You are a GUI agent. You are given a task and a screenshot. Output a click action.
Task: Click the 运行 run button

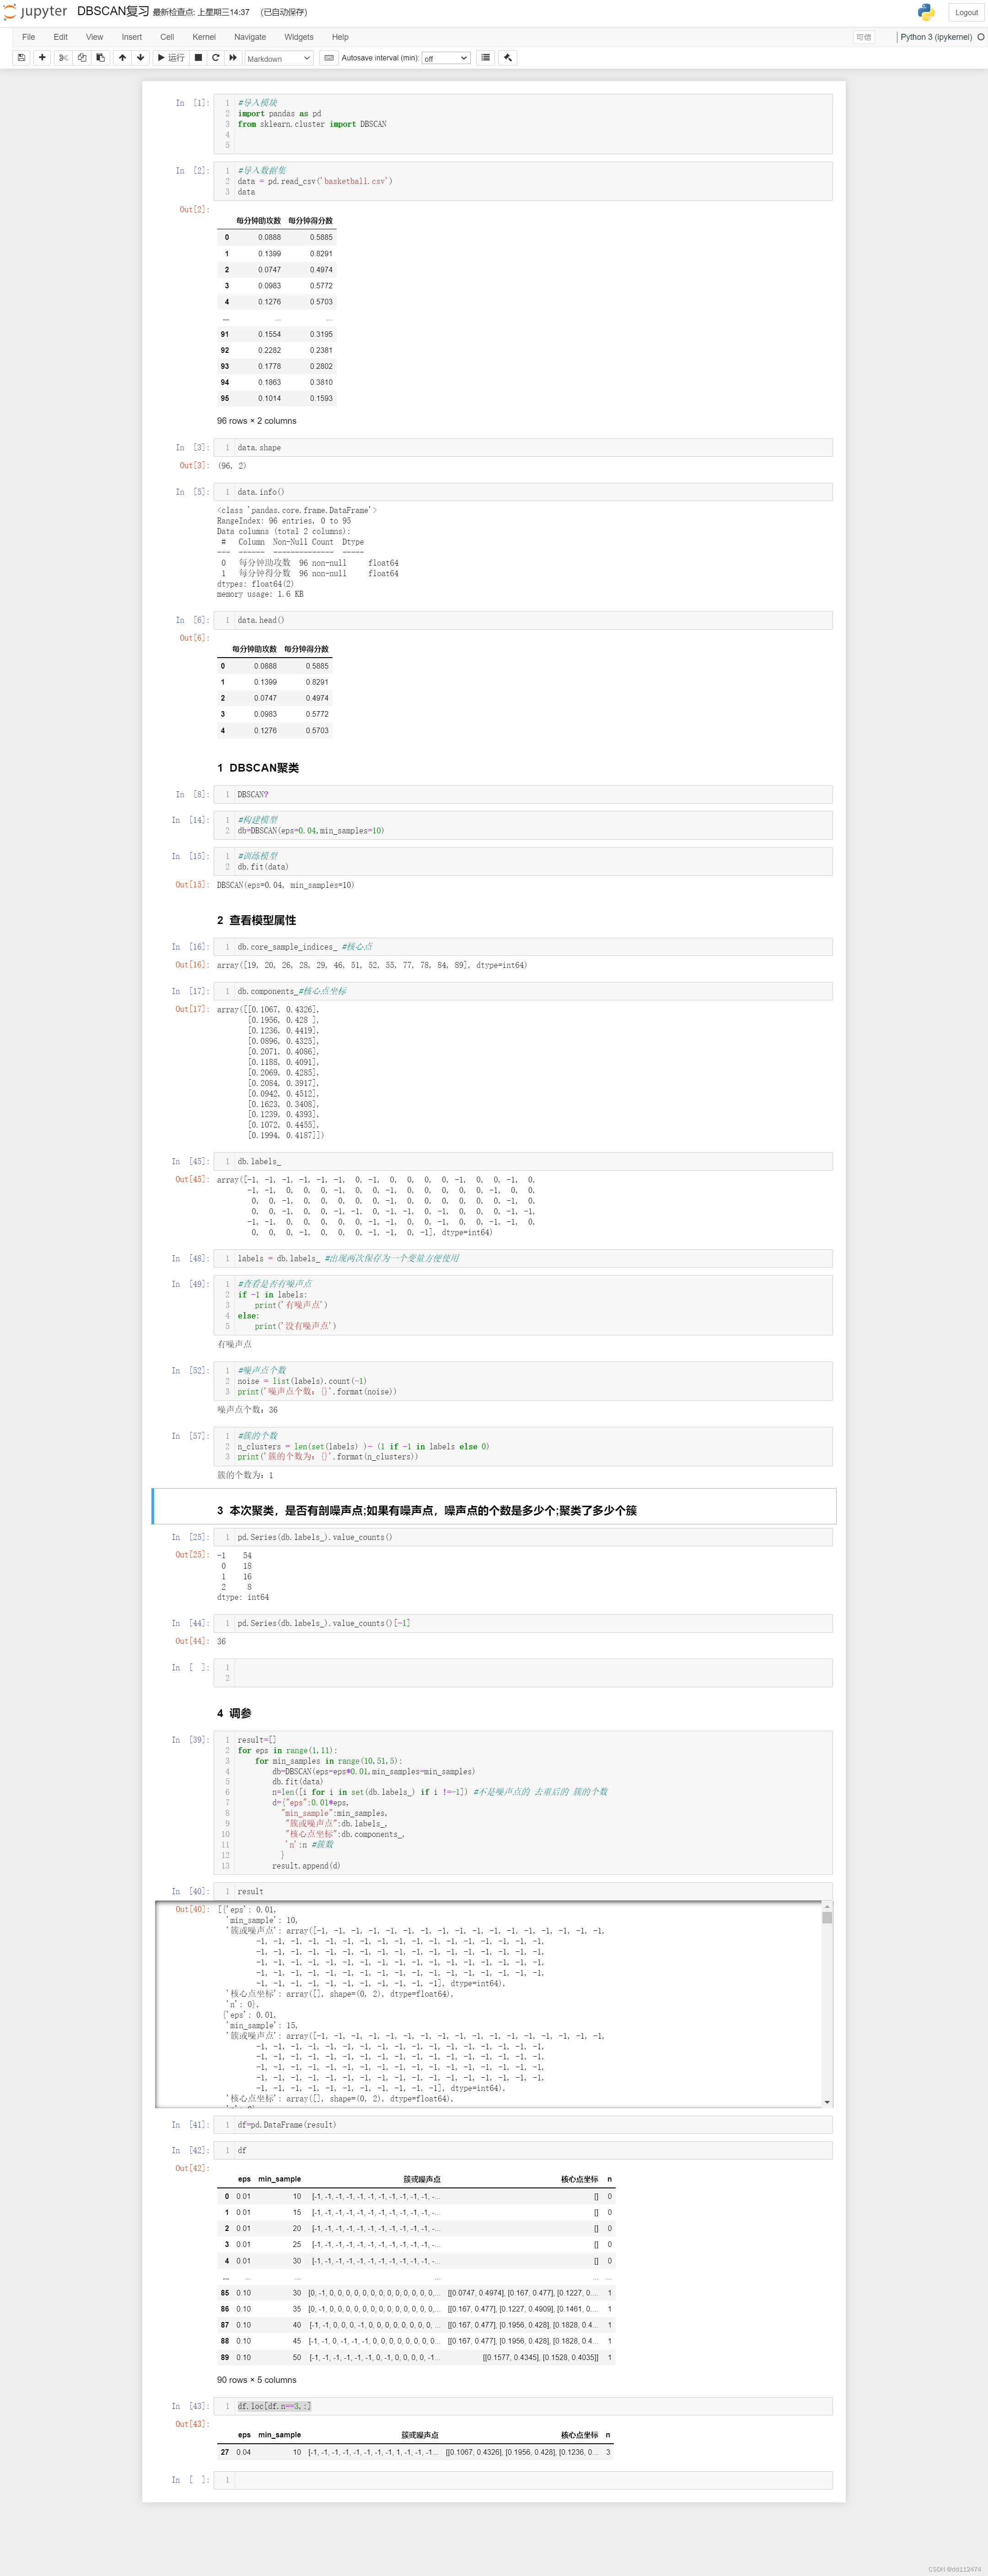pyautogui.click(x=171, y=58)
